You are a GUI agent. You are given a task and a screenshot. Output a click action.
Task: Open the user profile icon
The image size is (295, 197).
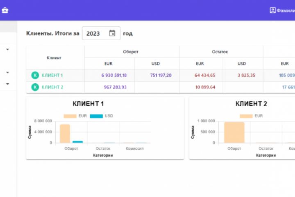point(272,10)
